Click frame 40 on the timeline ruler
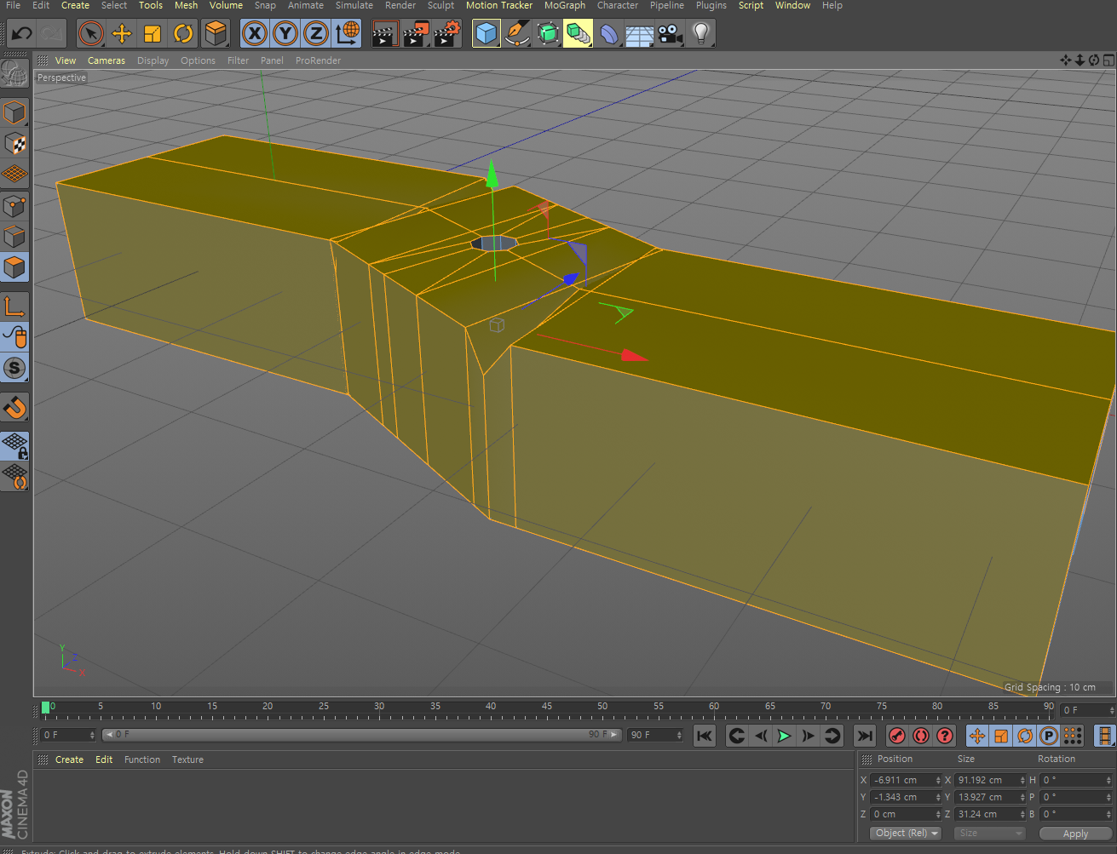The image size is (1117, 854). 491,707
